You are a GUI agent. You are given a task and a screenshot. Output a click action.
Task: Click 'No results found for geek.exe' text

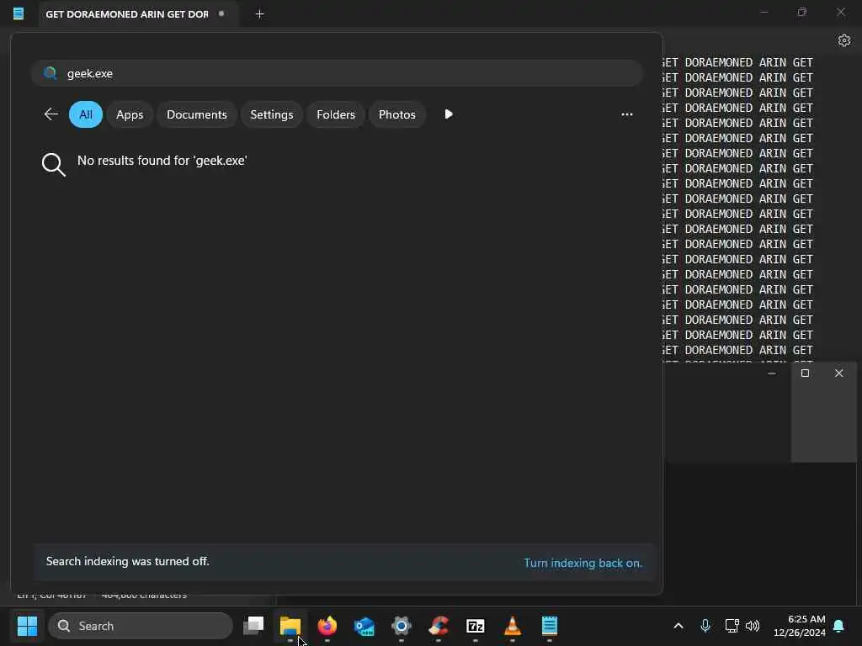[162, 161]
